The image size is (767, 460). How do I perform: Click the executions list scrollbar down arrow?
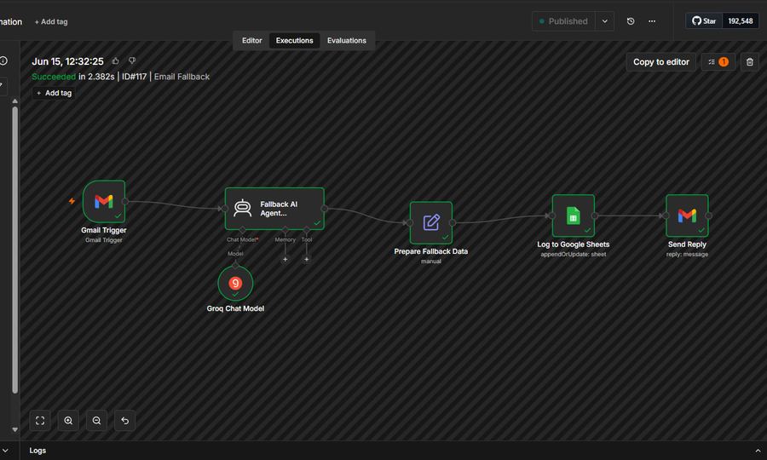14,429
